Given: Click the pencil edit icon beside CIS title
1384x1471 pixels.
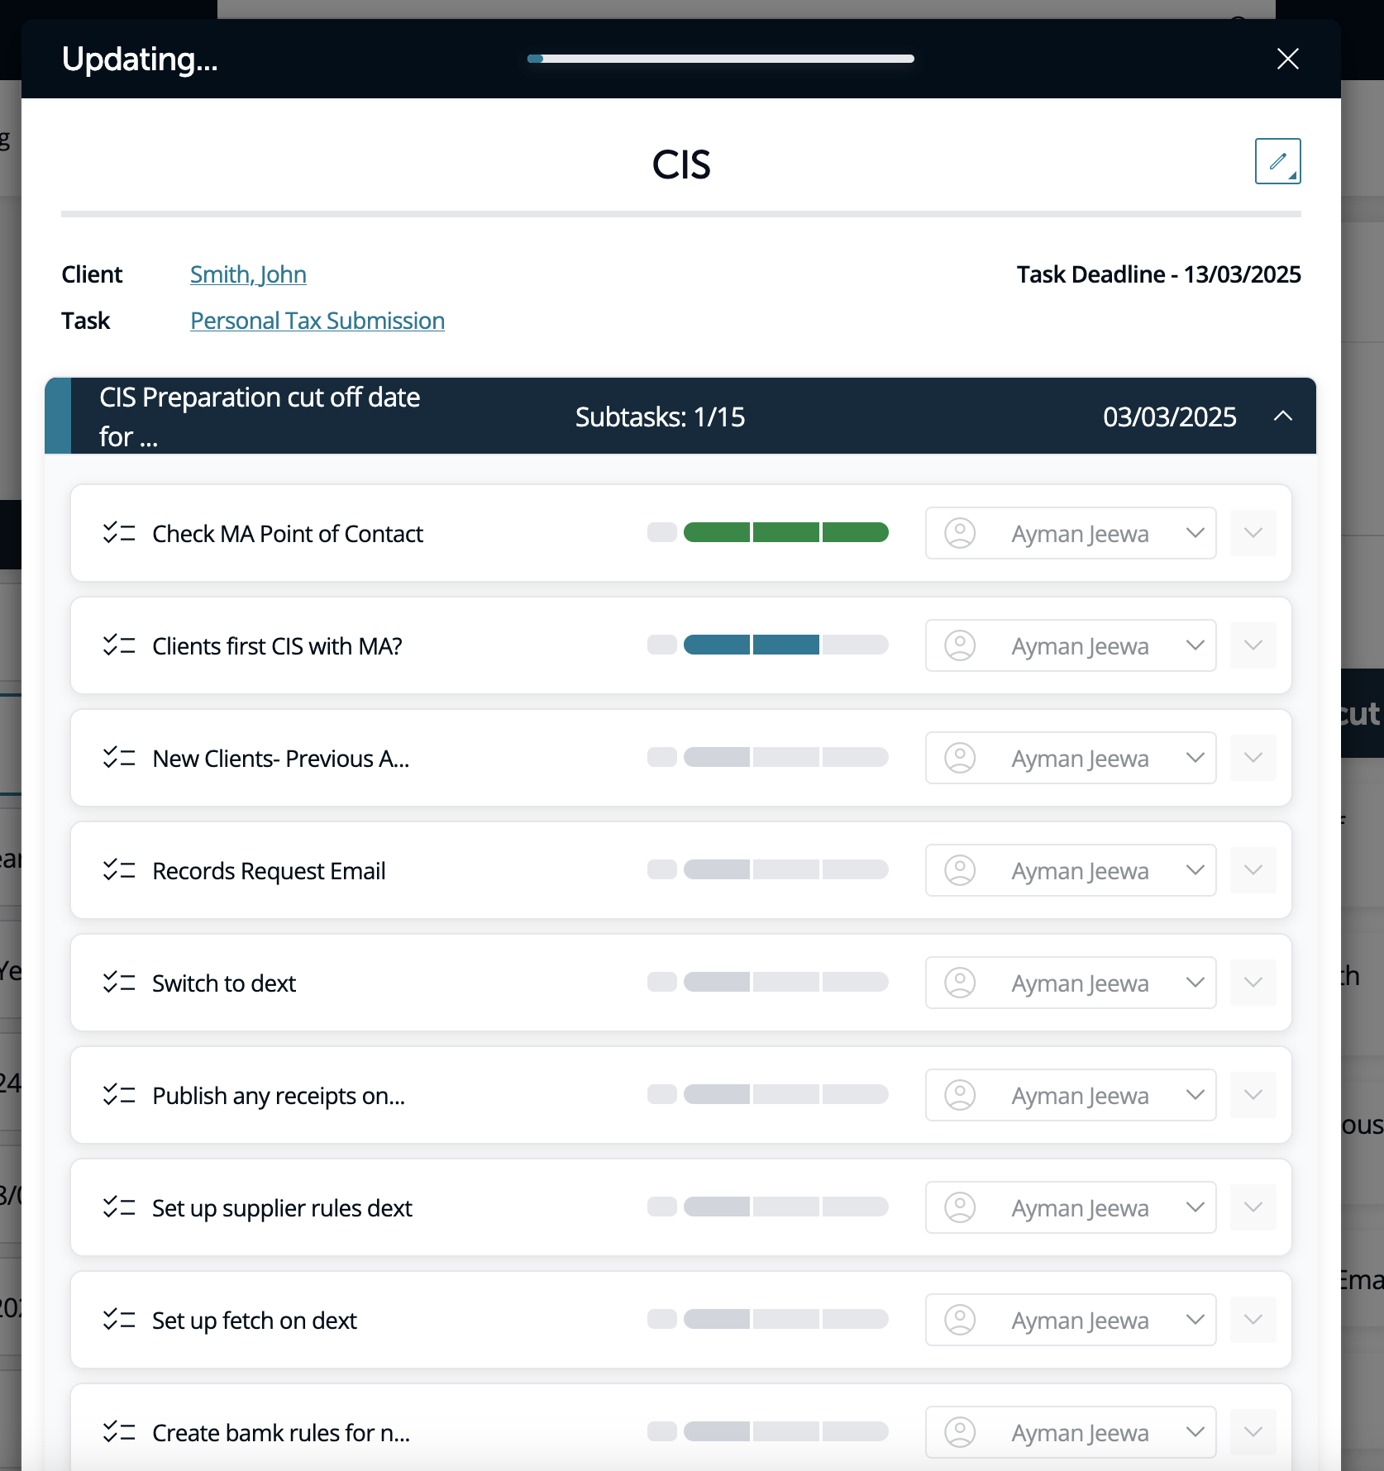Looking at the screenshot, I should point(1277,161).
